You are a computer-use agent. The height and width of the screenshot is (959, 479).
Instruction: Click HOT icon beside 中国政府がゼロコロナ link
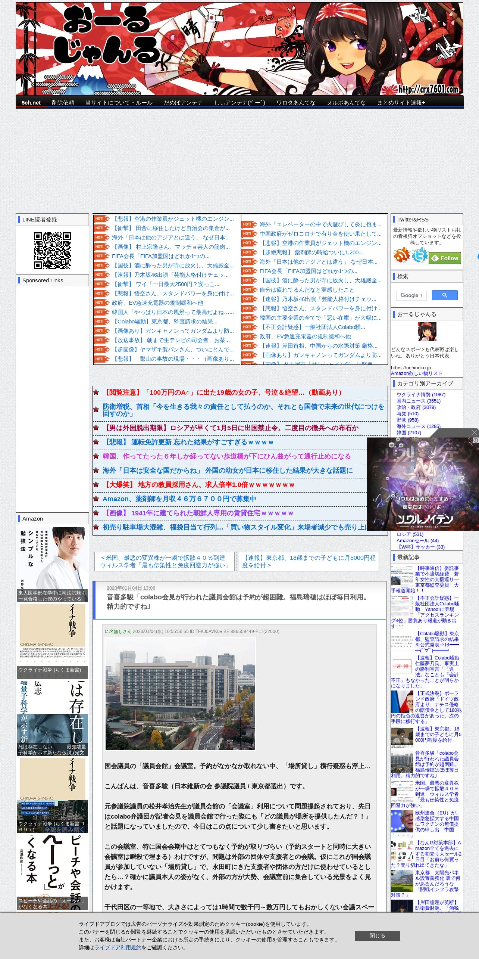250,234
